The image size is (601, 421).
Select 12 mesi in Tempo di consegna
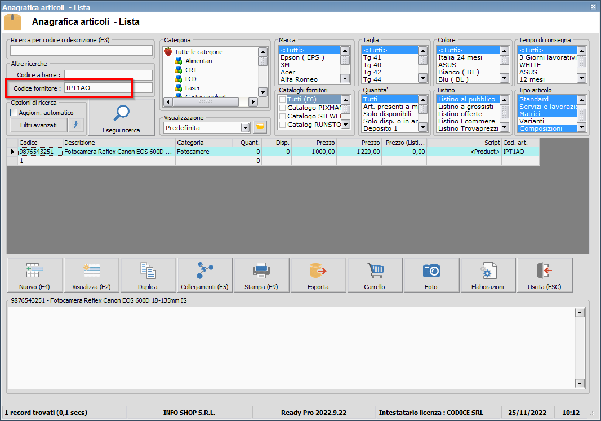point(547,79)
